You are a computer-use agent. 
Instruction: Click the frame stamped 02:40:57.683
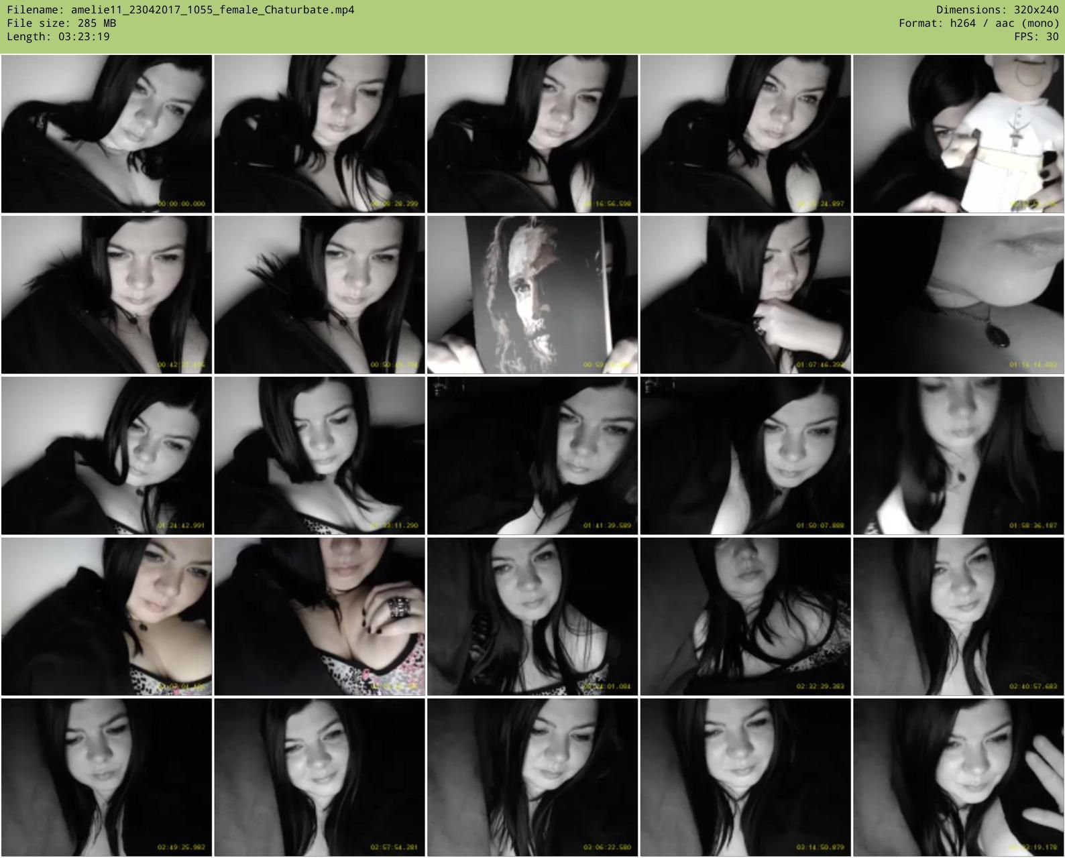point(958,617)
